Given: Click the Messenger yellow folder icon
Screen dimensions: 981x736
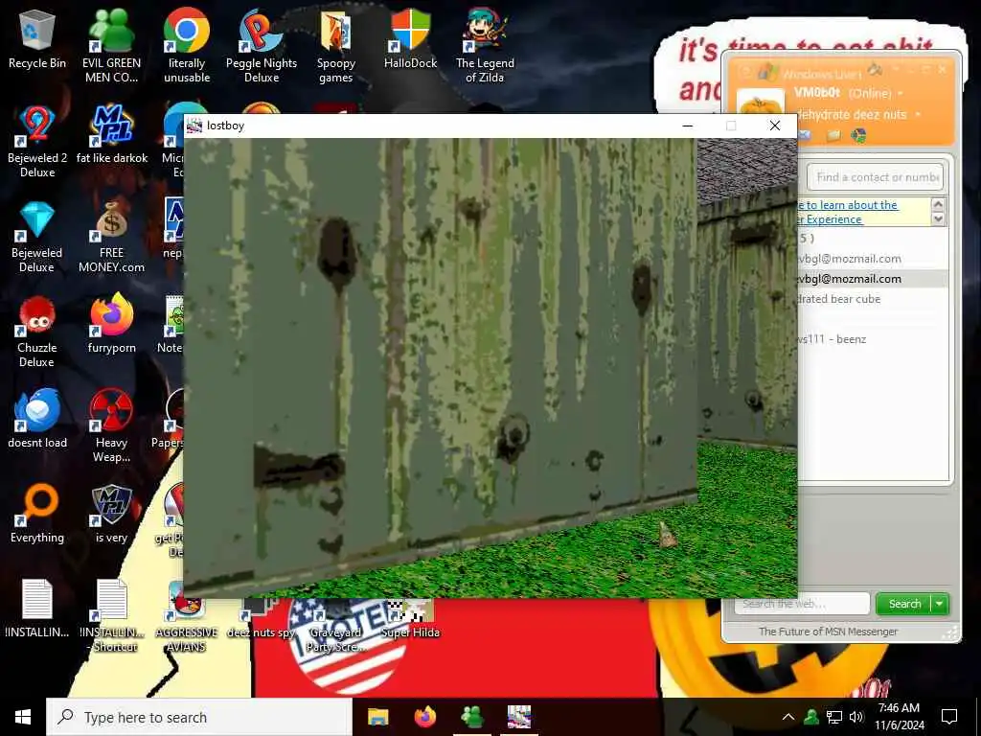Looking at the screenshot, I should [833, 135].
